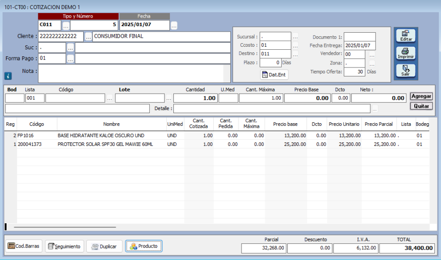Click the Quitar button
The image size is (441, 260).
pos(421,106)
